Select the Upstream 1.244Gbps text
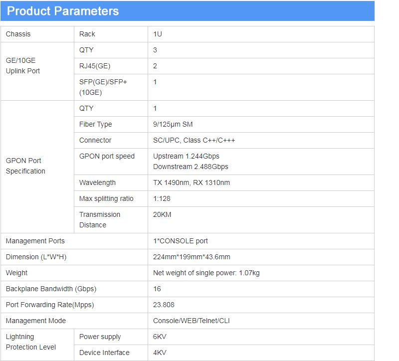Image resolution: width=399 pixels, height=361 pixels. [x=186, y=156]
